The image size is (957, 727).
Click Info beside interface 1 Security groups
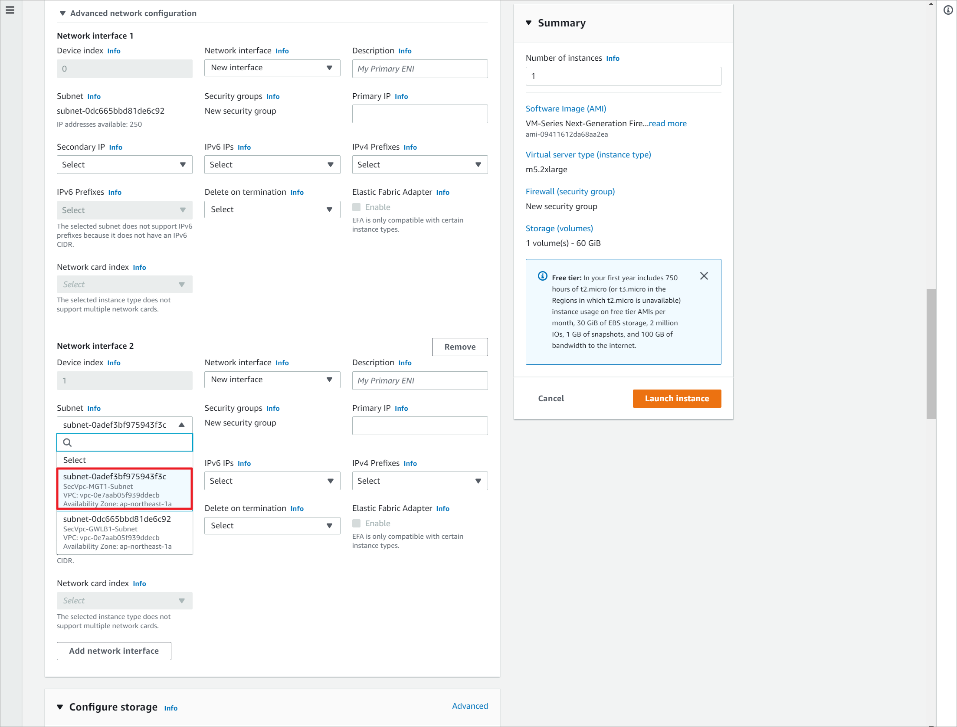(x=273, y=97)
